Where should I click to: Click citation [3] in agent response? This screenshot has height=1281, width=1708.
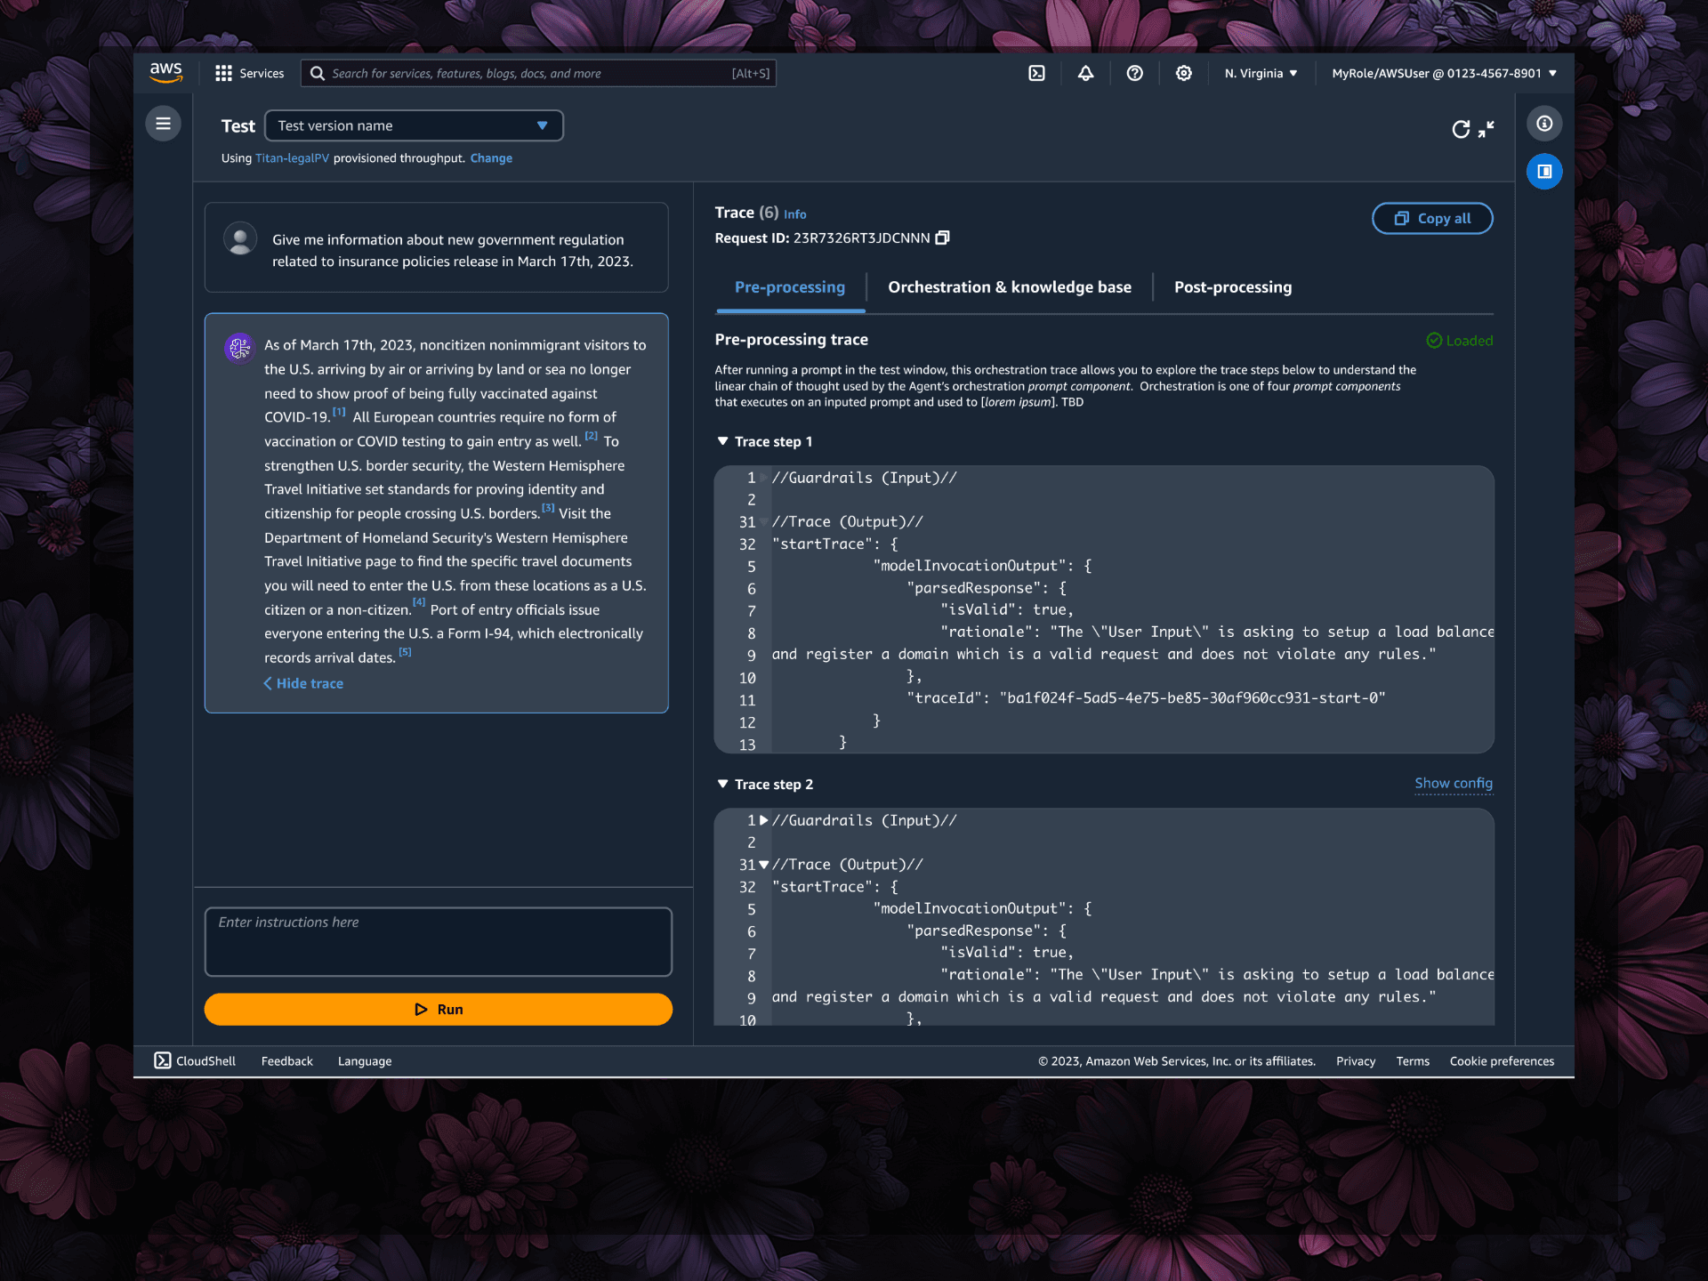click(x=548, y=508)
